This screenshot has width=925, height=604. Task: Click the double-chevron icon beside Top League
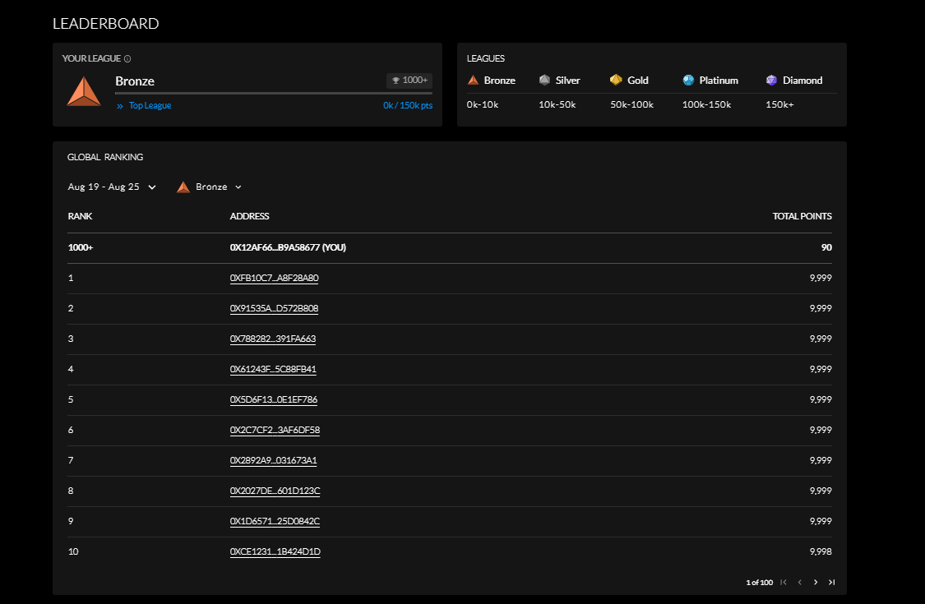tap(120, 106)
